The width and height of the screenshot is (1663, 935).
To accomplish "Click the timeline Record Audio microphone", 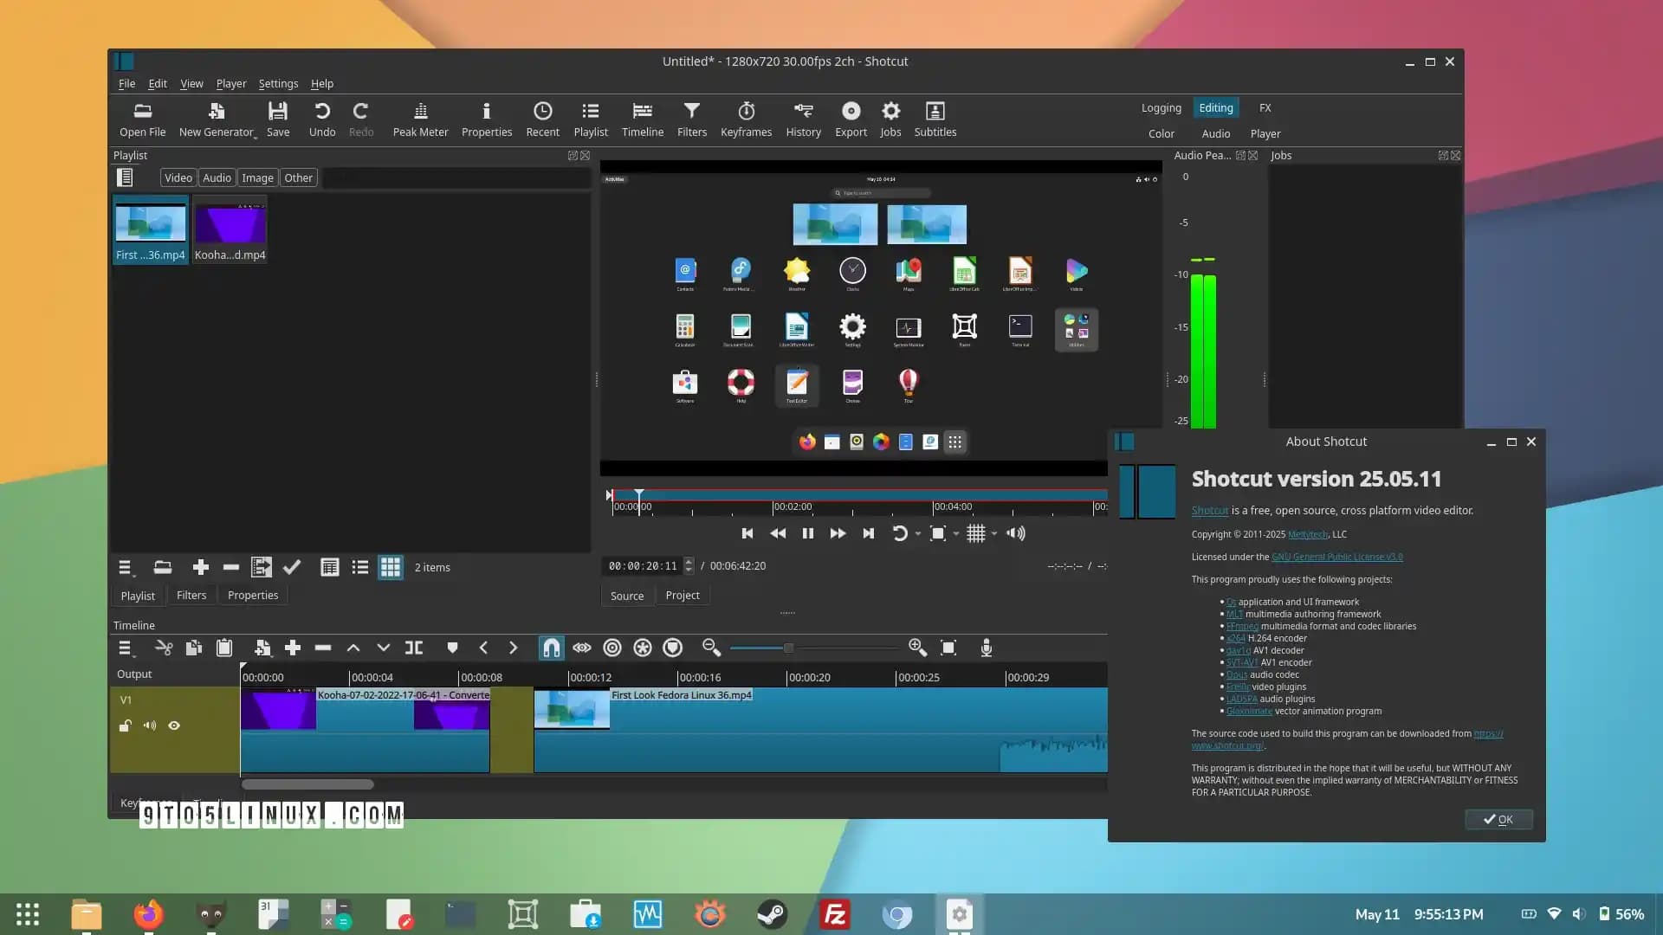I will coord(986,648).
